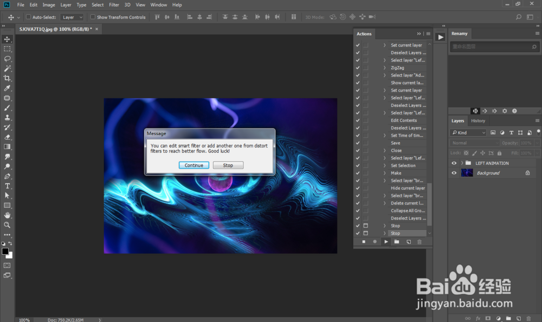Select the Lasso tool
Image resolution: width=542 pixels, height=322 pixels.
(7, 59)
